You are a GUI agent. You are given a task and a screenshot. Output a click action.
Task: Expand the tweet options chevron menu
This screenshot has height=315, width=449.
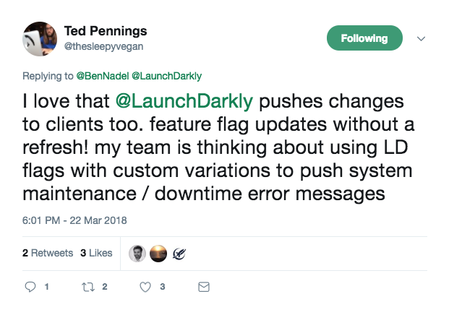(x=422, y=39)
